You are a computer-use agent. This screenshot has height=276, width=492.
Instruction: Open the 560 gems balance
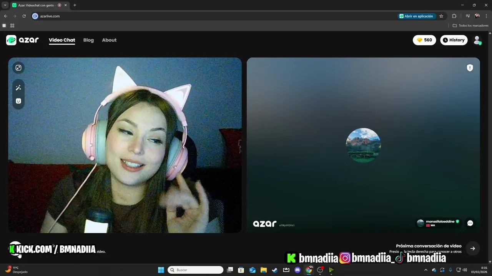[x=424, y=40]
